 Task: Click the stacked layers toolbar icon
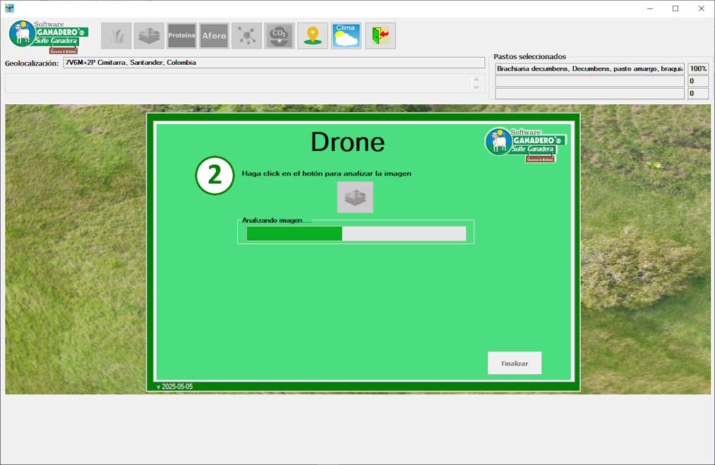coord(149,36)
